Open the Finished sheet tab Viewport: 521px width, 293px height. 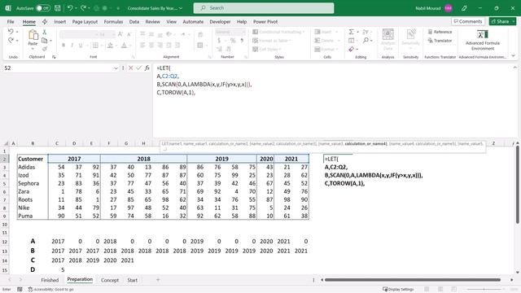click(50, 280)
